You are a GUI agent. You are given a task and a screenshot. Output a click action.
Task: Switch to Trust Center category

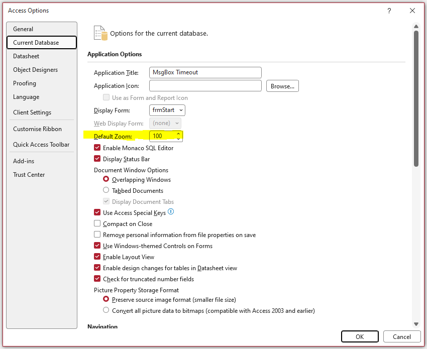[29, 175]
